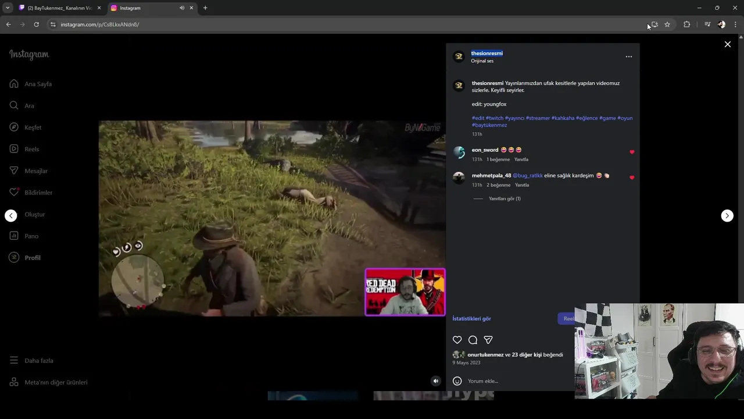Image resolution: width=744 pixels, height=419 pixels.
Task: Open the Ara search icon
Action: tap(14, 105)
